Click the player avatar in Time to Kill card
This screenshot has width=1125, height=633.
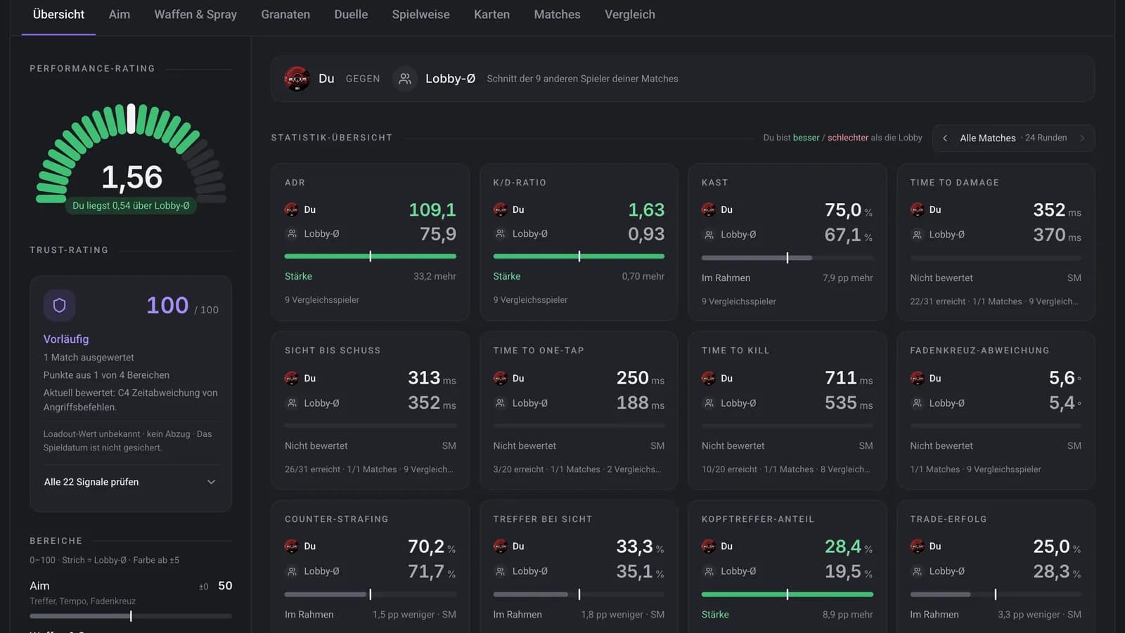click(x=708, y=378)
